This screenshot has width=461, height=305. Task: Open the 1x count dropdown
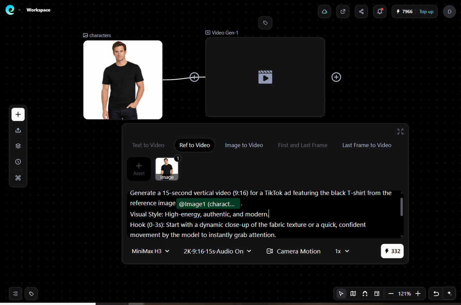tap(342, 251)
